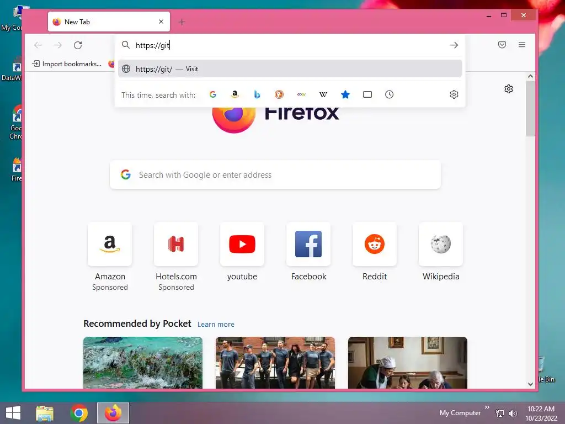Click Import bookmarks in bookmarks toolbar

(67, 64)
